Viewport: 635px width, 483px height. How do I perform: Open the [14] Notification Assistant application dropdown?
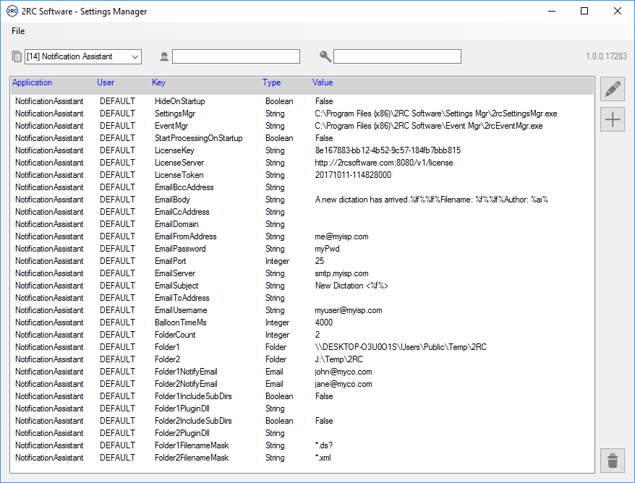[x=80, y=56]
